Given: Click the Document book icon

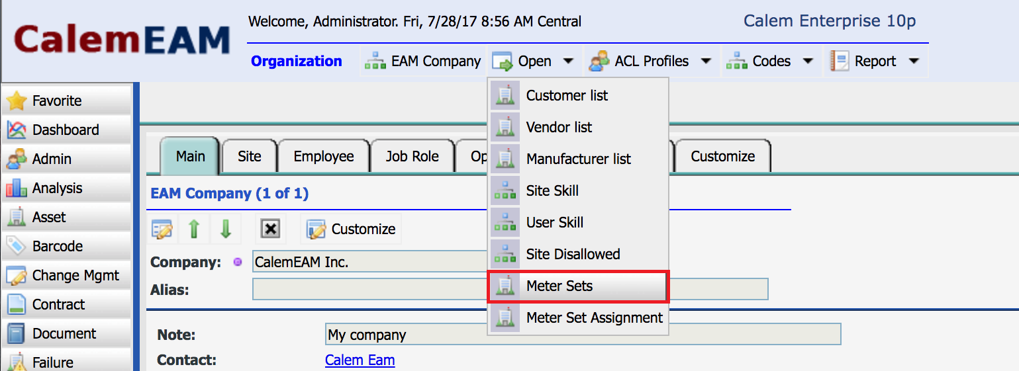Looking at the screenshot, I should (17, 334).
